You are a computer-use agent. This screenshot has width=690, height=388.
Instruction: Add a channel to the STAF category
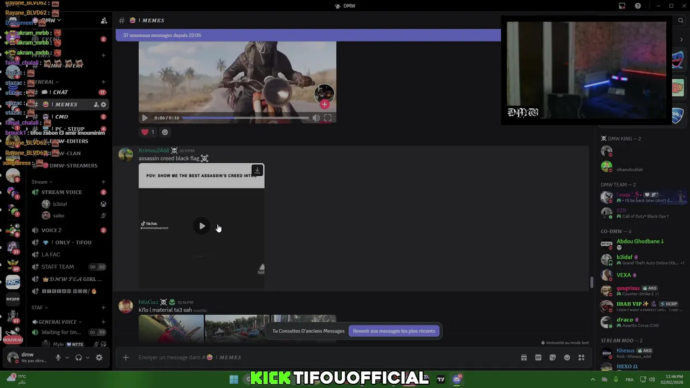(x=103, y=308)
